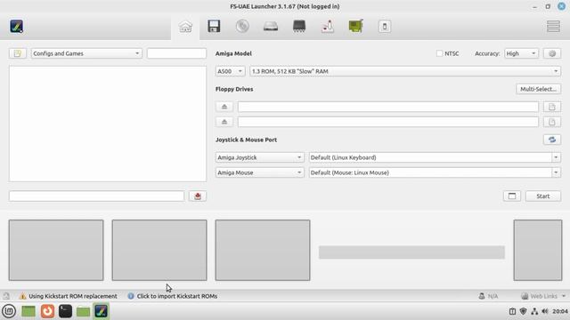Image resolution: width=570 pixels, height=320 pixels.
Task: Open the Floppy Drives tab
Action: click(x=214, y=26)
